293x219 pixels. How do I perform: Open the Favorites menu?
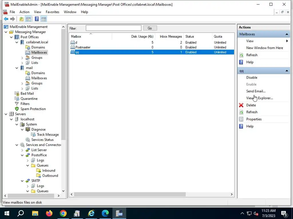53,12
